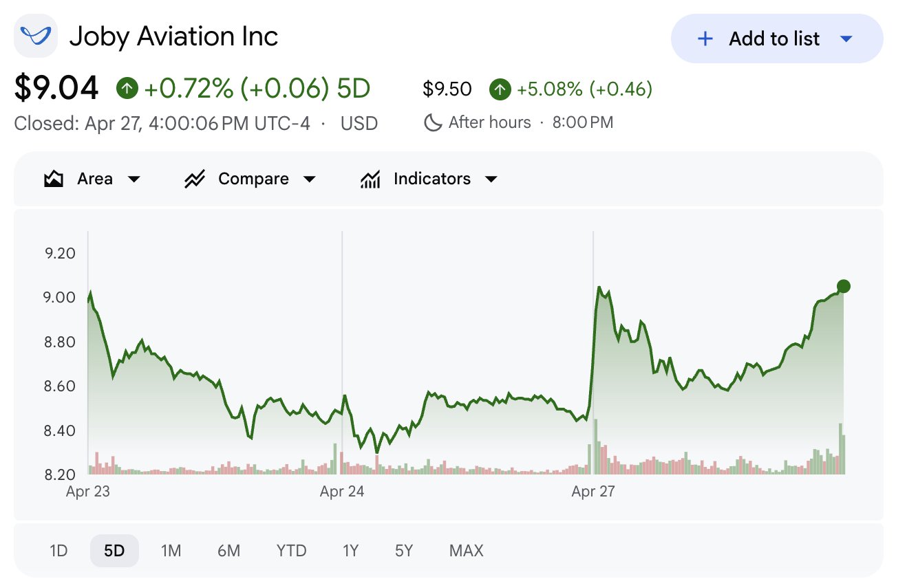Viewport: 907px width, 579px height.
Task: Expand the Area chart type dropdown
Action: coord(134,179)
